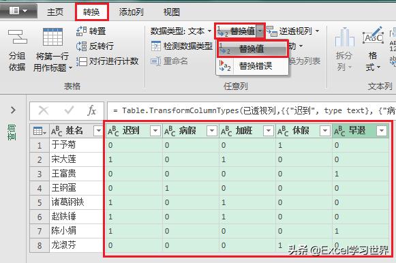Click the 检测数据类型 button
396x263 pixels.
tap(181, 46)
